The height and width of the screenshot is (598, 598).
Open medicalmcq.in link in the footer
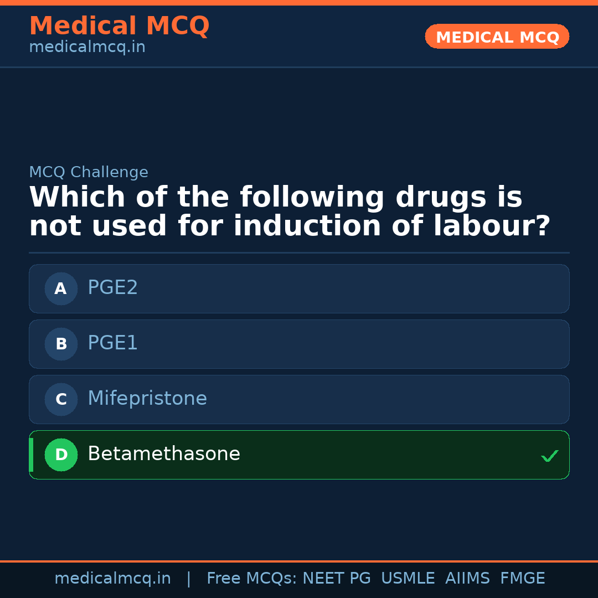coord(112,579)
